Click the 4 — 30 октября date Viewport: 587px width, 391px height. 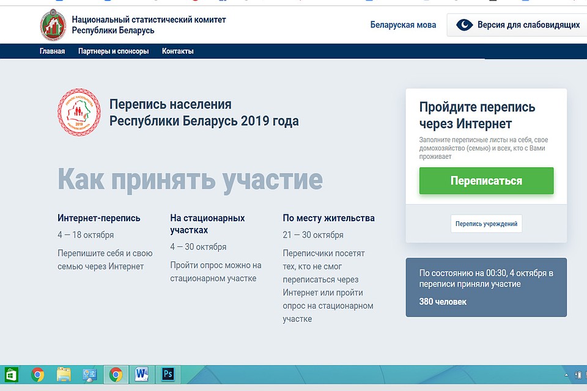(198, 247)
